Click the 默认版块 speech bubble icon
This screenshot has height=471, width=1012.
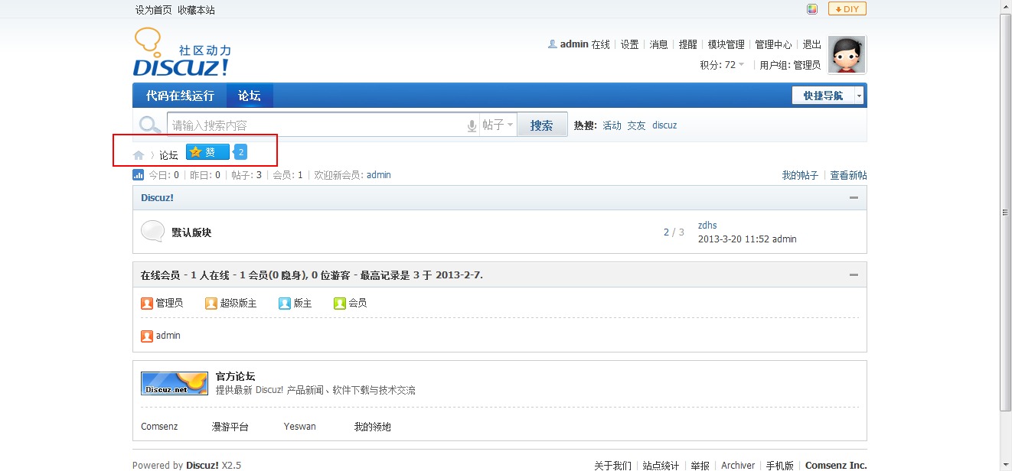tap(152, 232)
